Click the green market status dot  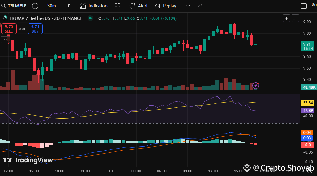[91, 18]
